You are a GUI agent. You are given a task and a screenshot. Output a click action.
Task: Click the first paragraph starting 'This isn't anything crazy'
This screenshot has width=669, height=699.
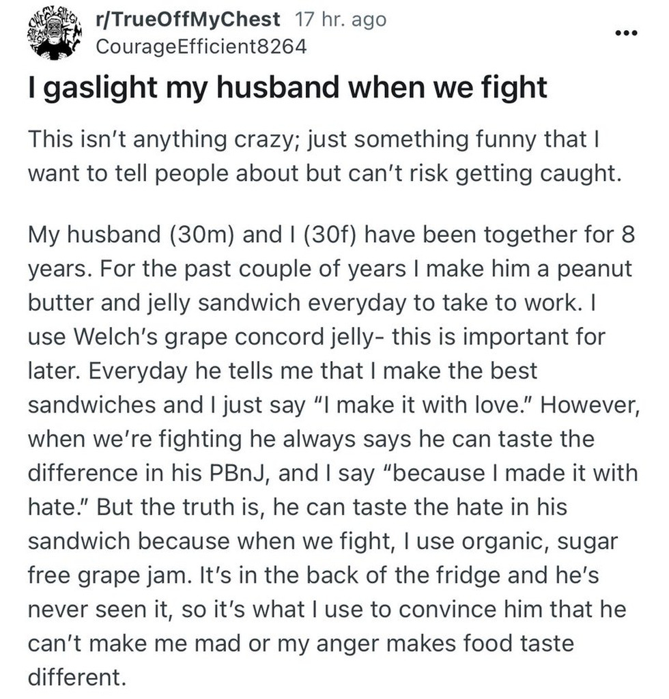[x=324, y=156]
